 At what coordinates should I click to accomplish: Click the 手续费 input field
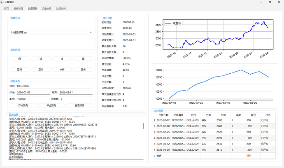(77, 99)
